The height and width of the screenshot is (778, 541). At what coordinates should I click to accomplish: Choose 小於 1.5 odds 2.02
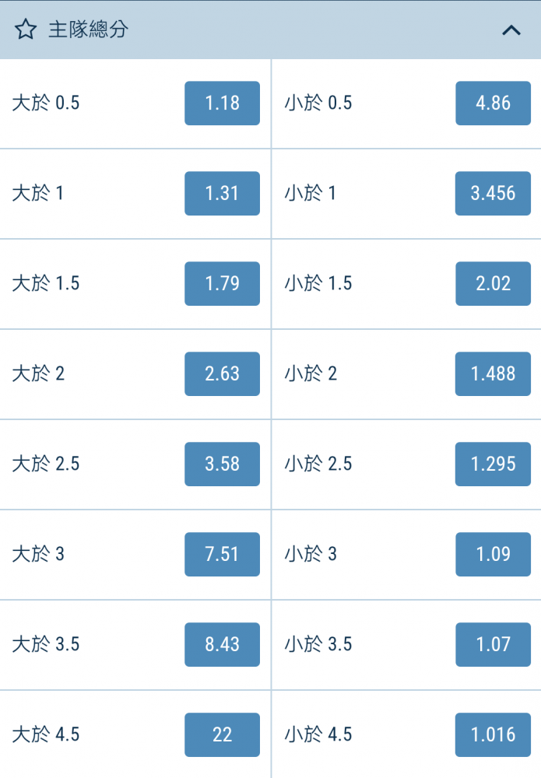pos(493,283)
